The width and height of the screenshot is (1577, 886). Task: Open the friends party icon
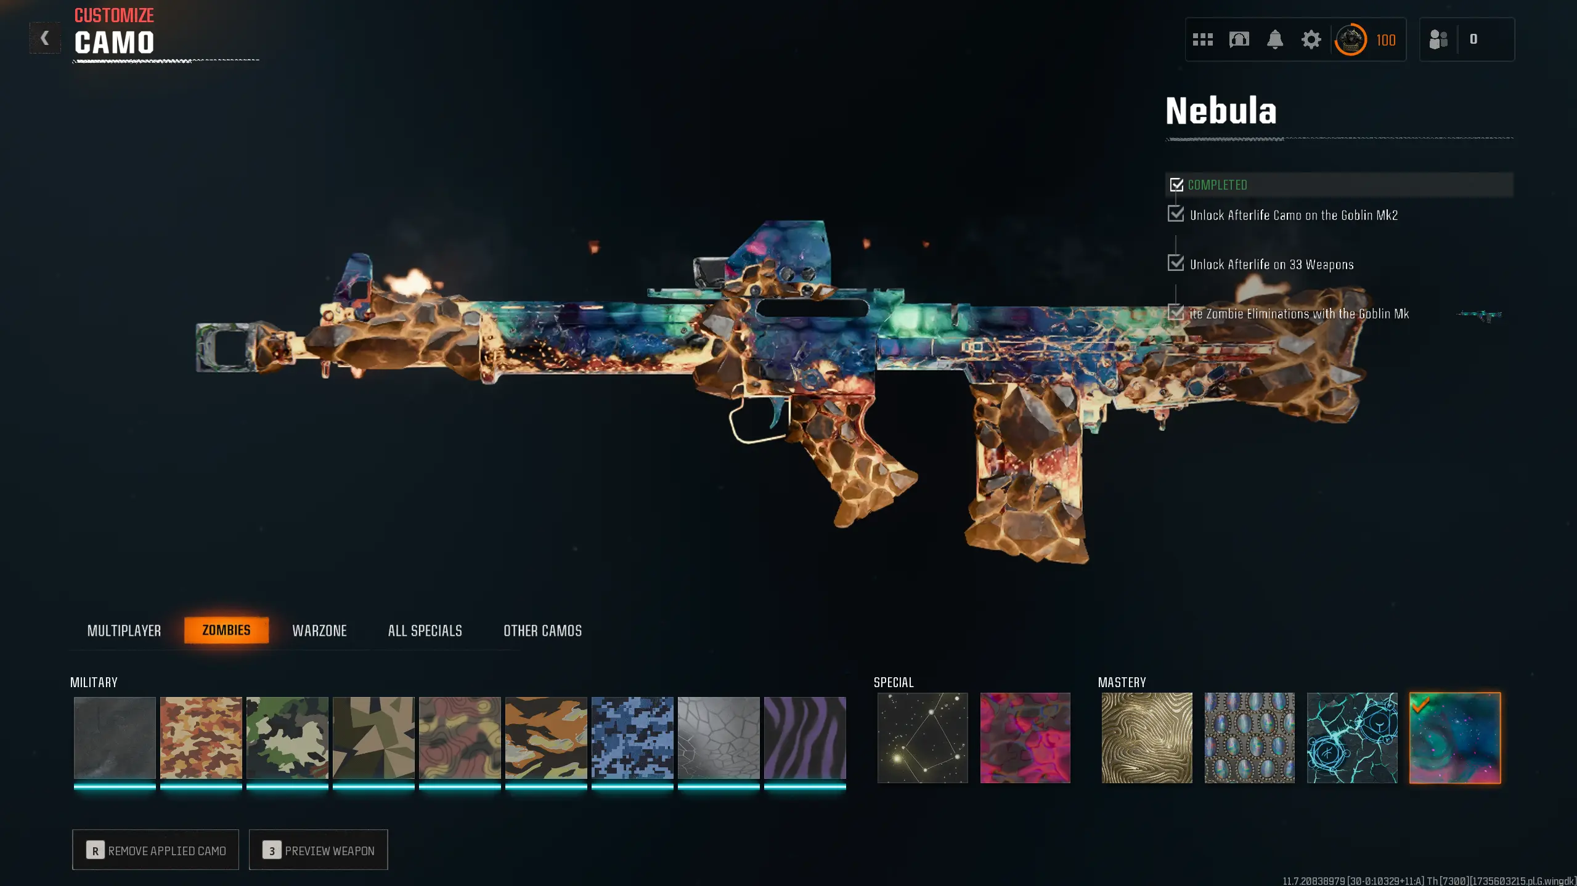pyautogui.click(x=1438, y=39)
